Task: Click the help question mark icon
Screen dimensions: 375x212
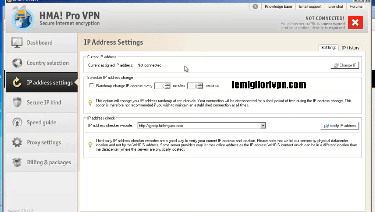Action: (x=255, y=7)
